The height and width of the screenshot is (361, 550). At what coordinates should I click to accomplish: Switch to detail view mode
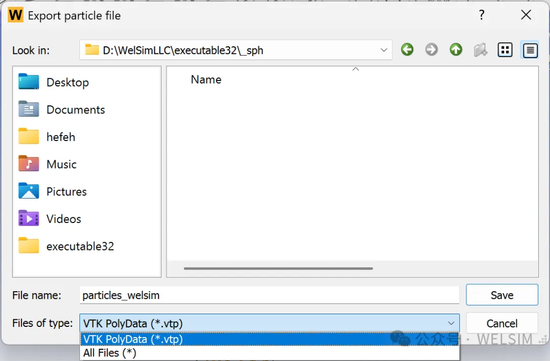point(530,50)
